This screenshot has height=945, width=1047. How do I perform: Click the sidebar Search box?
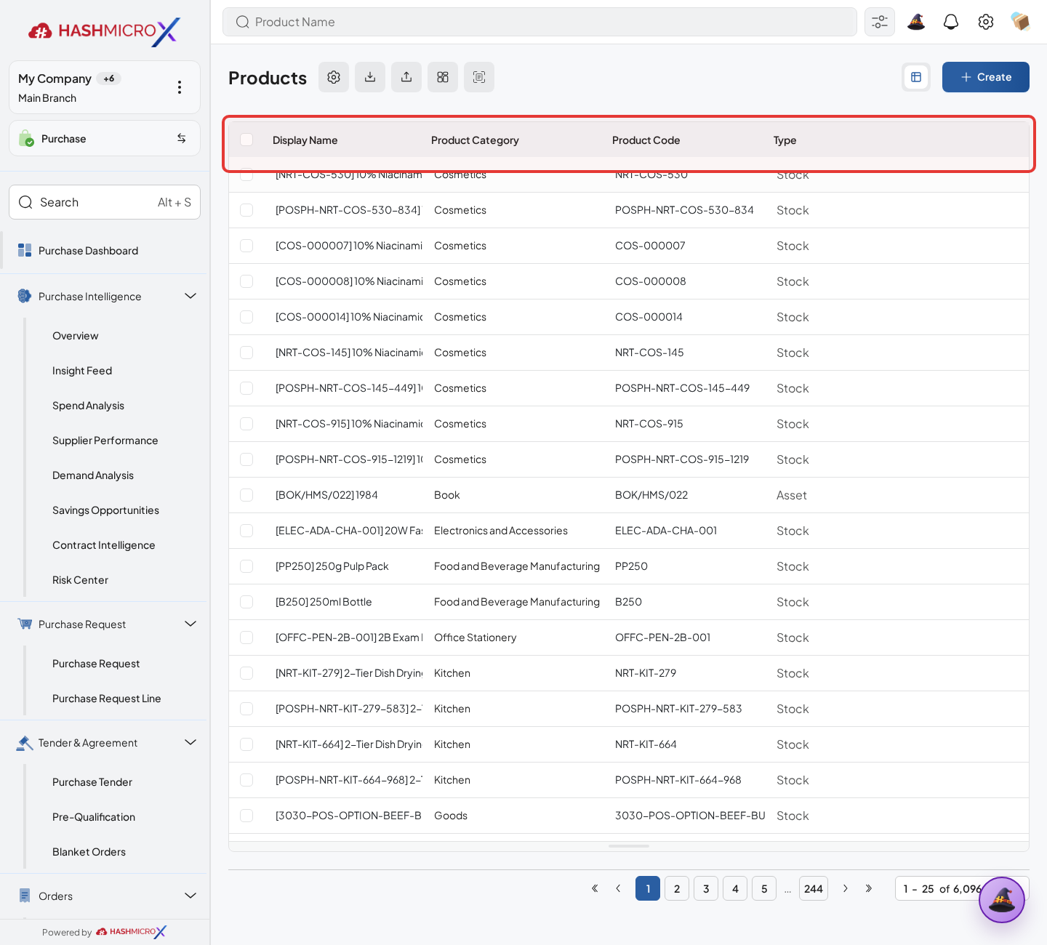click(105, 202)
